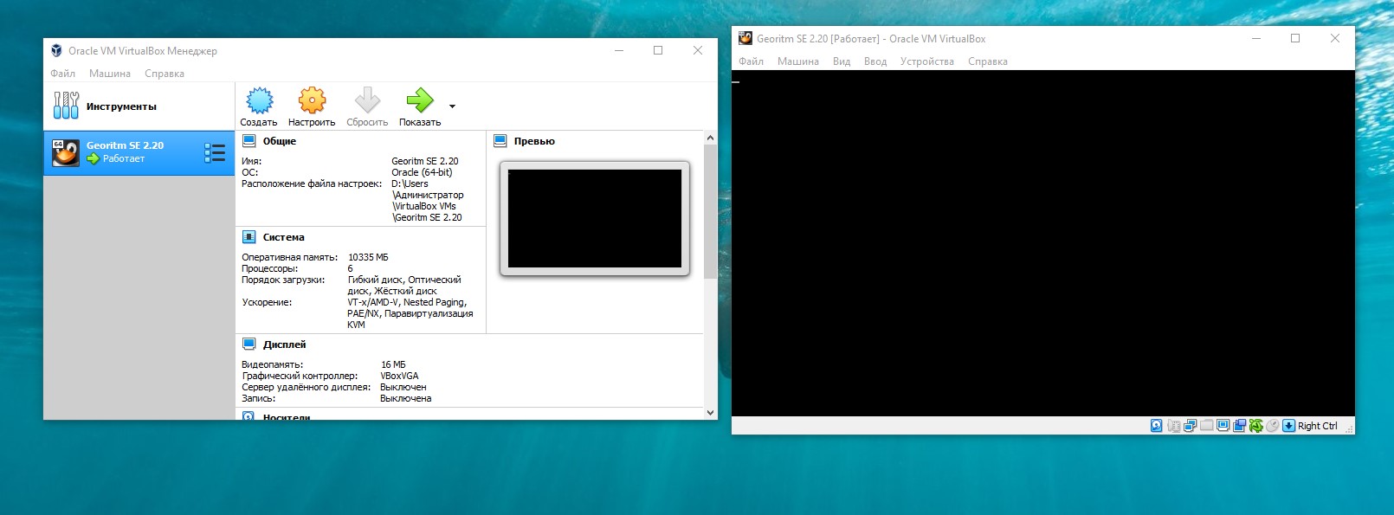Click the audio status icon in VM status bar
The height and width of the screenshot is (515, 1394).
1173,426
